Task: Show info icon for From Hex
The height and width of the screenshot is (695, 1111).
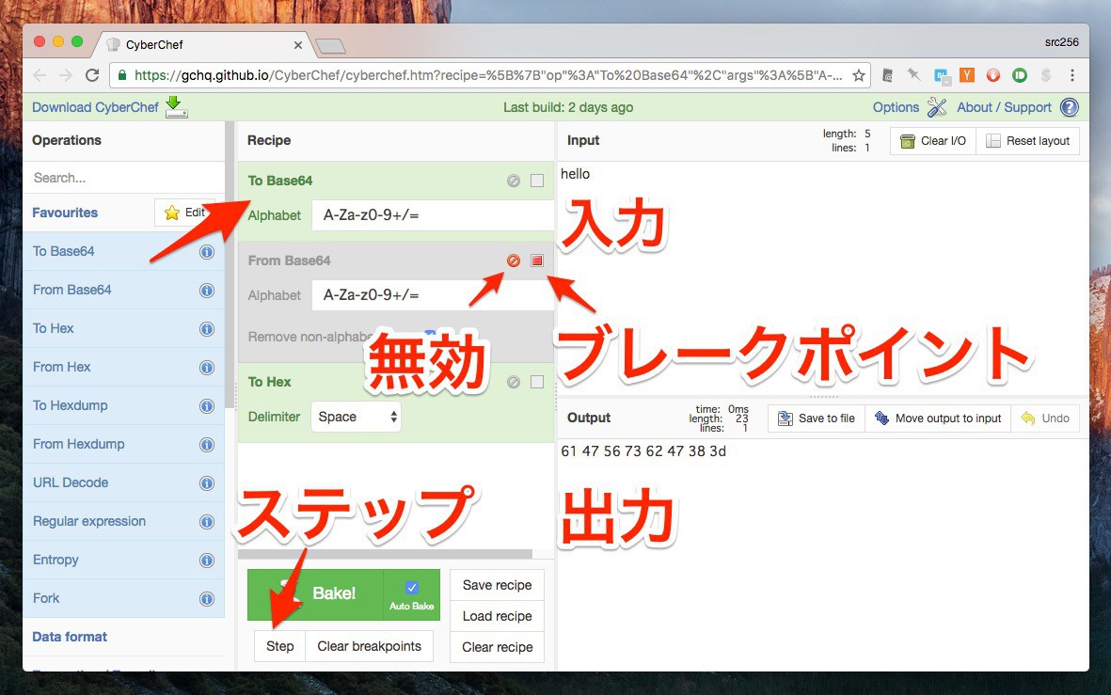Action: (207, 367)
